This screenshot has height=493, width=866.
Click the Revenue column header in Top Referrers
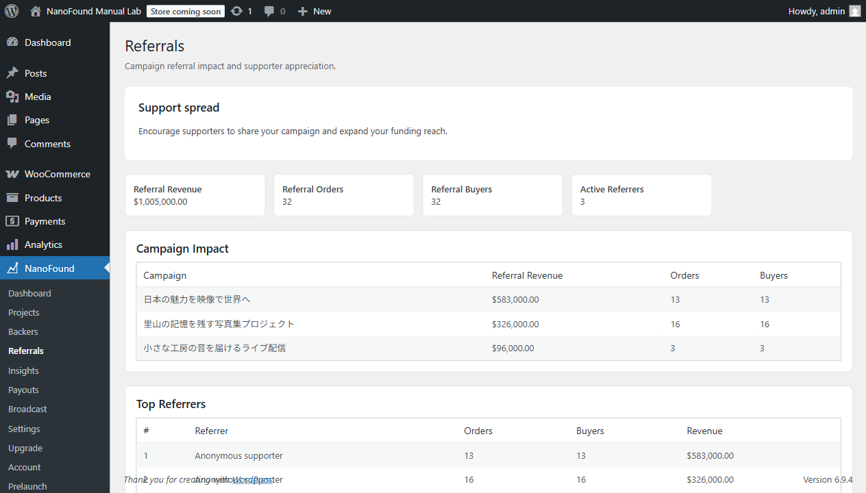[x=705, y=431]
